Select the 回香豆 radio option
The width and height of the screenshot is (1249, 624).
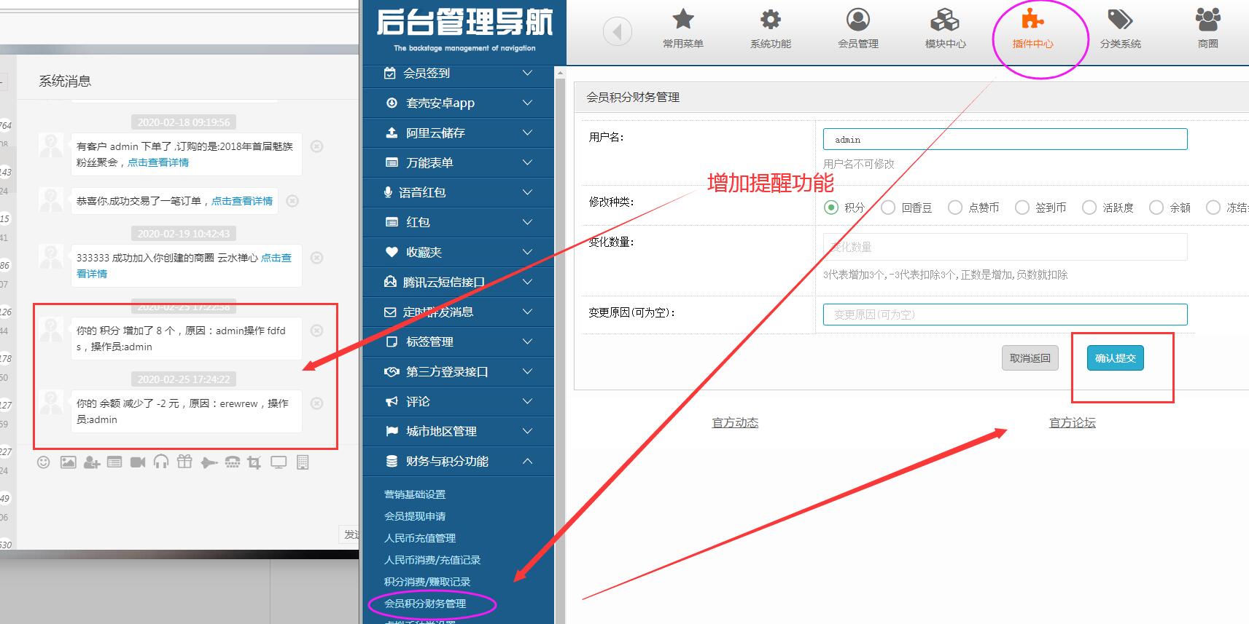[x=888, y=208]
